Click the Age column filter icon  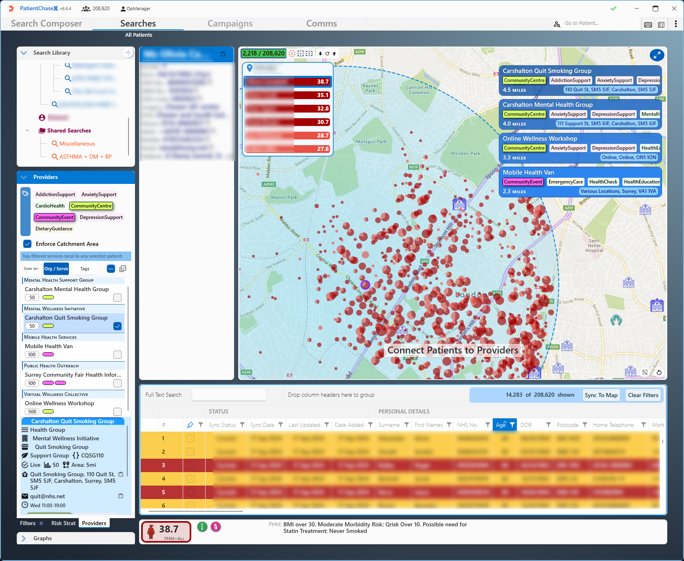pyautogui.click(x=512, y=425)
